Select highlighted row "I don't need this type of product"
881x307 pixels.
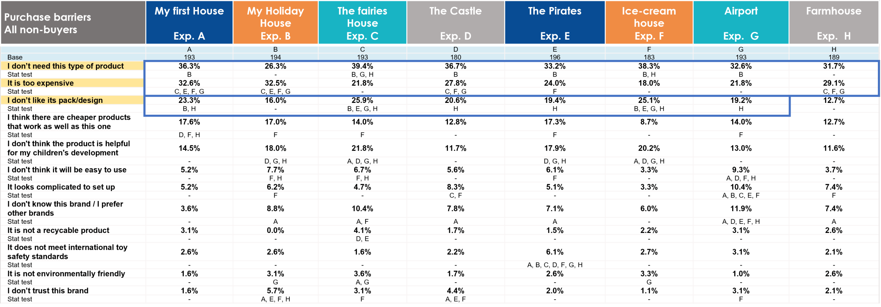pyautogui.click(x=66, y=66)
